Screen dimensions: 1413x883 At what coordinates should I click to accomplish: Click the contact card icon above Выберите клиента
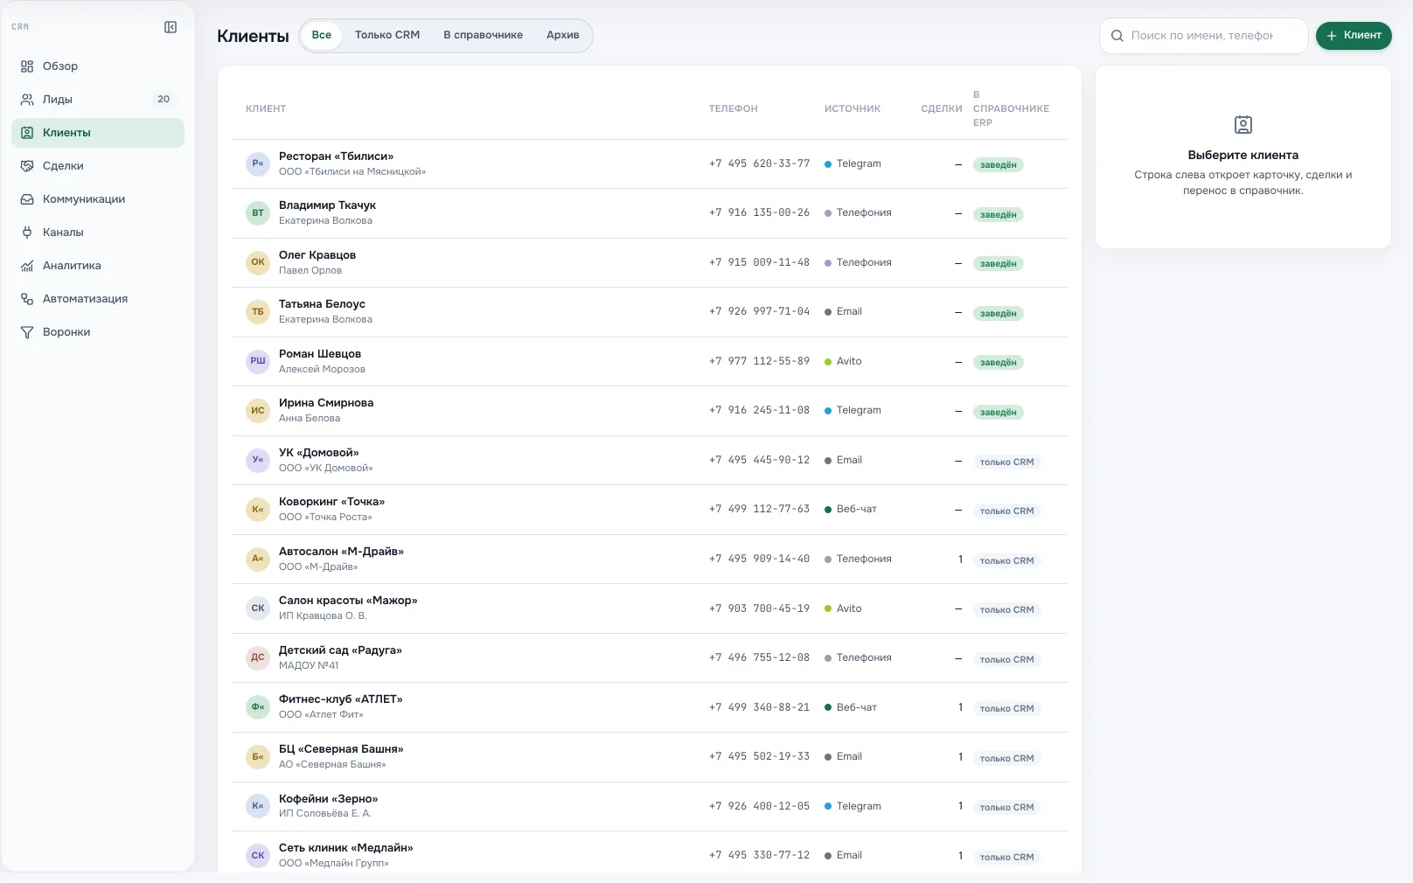click(1242, 125)
